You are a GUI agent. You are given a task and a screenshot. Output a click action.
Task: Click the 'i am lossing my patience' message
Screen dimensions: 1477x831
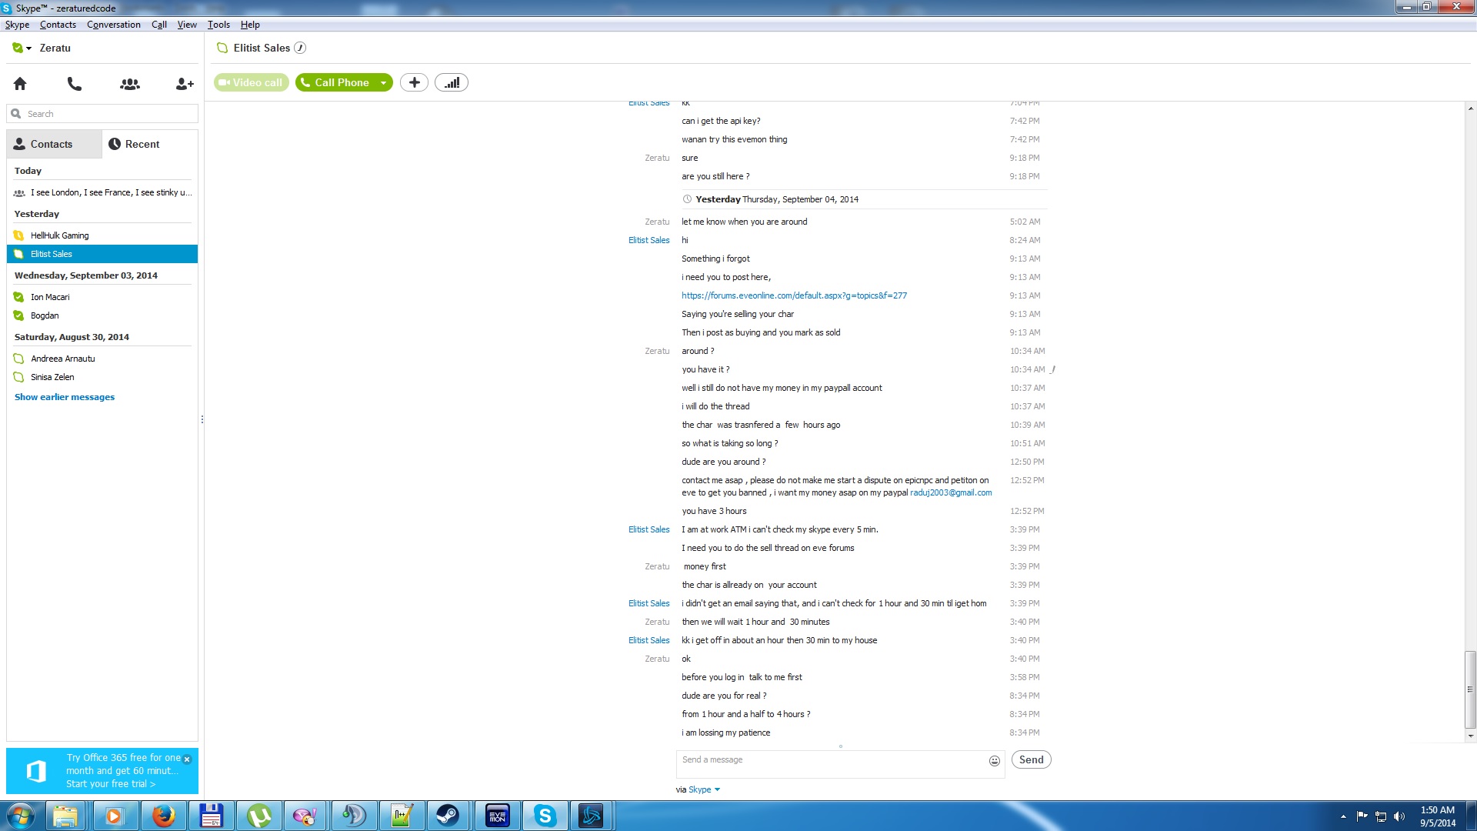pyautogui.click(x=725, y=733)
